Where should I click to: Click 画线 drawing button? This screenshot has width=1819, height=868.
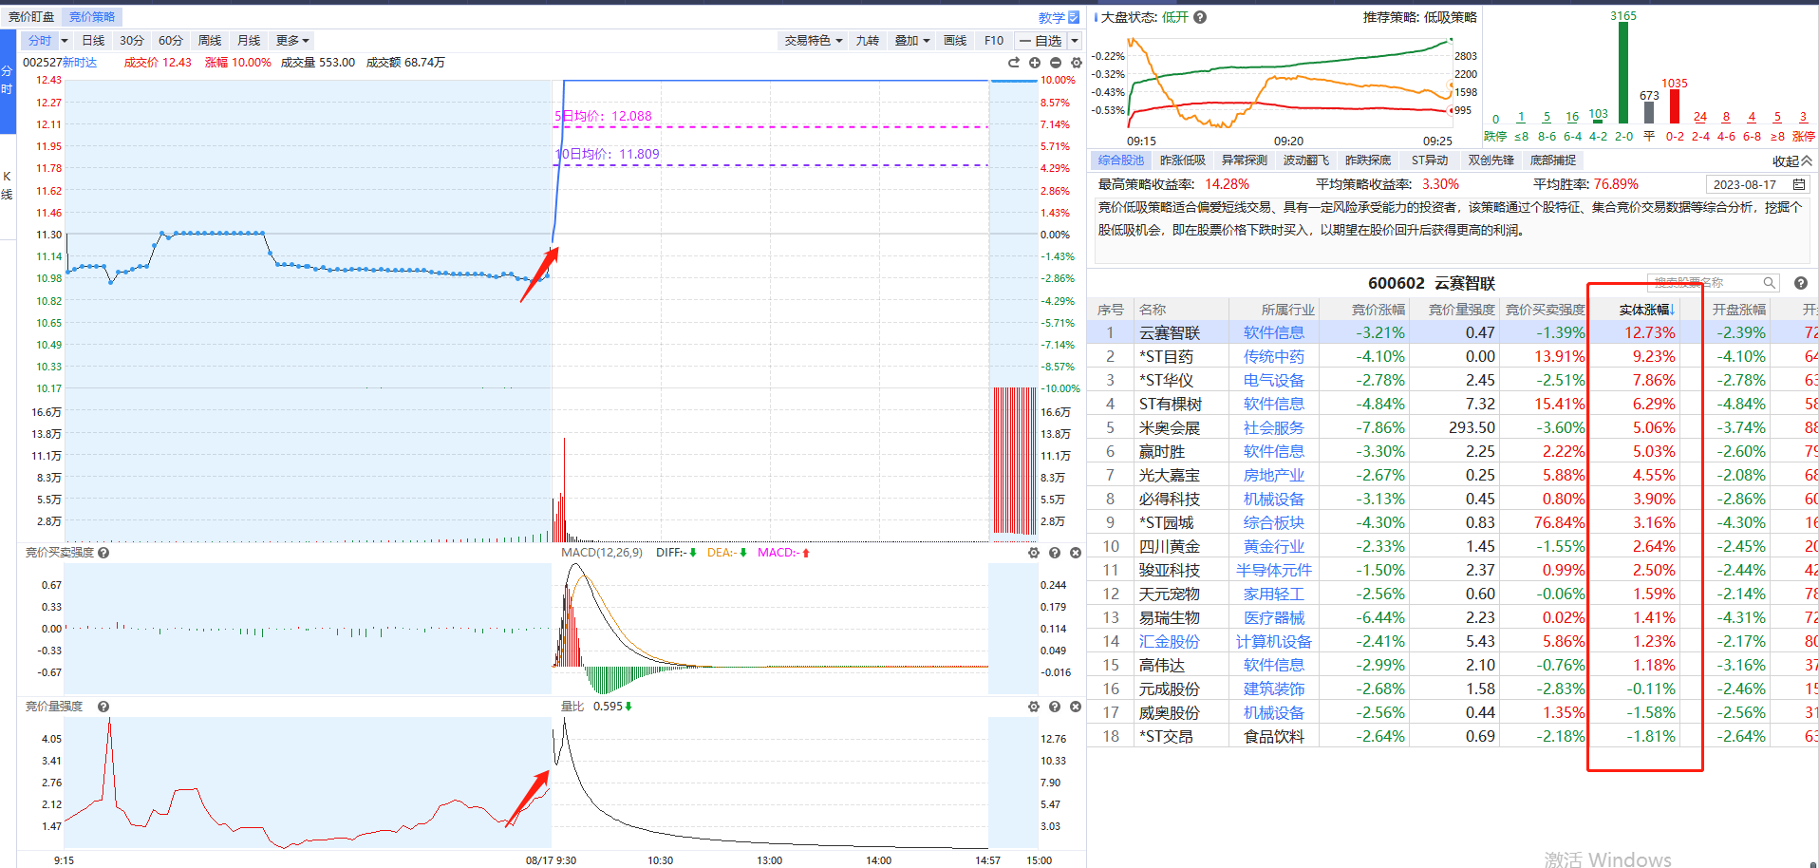[955, 41]
